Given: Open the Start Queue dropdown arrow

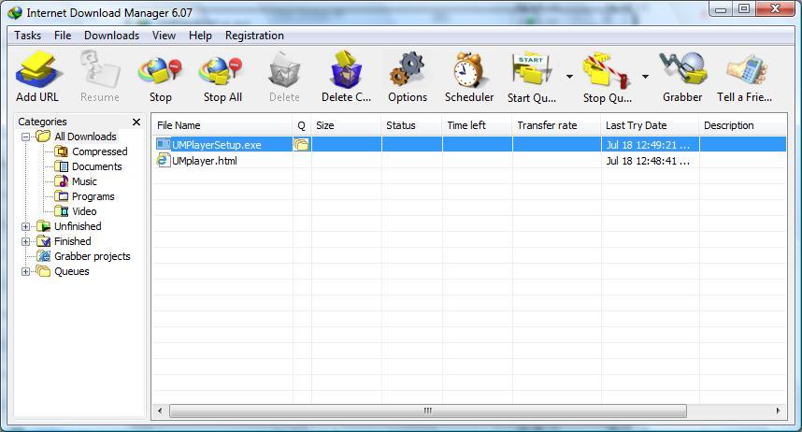Looking at the screenshot, I should pyautogui.click(x=569, y=78).
